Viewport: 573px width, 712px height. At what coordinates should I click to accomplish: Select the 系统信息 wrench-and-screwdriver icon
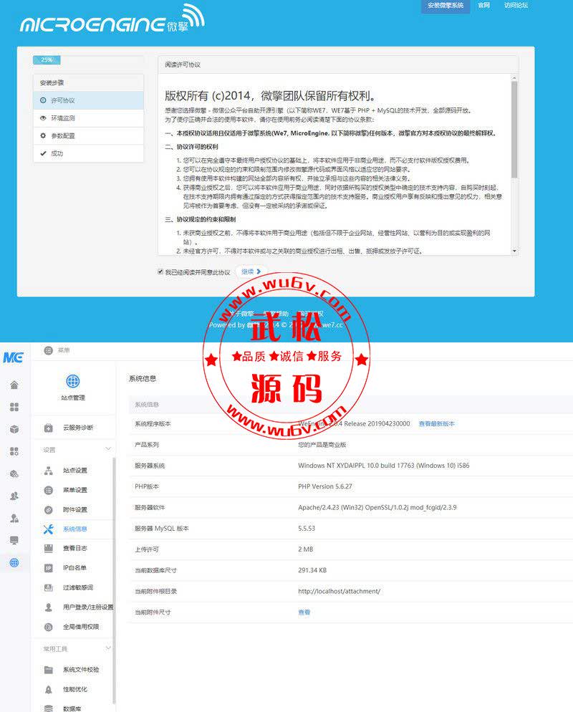tap(49, 529)
